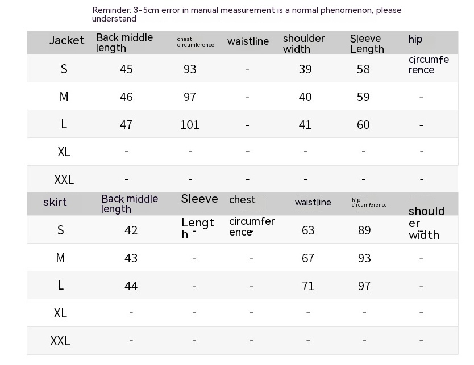Click the skirt waistline value 71
474x365 pixels.
point(308,286)
